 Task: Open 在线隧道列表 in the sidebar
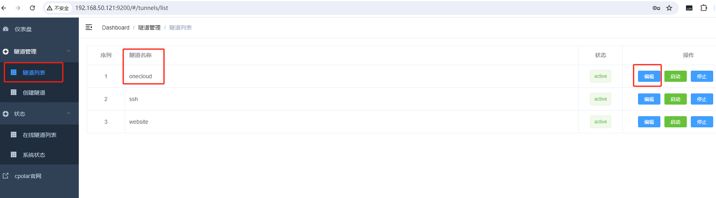pos(39,135)
